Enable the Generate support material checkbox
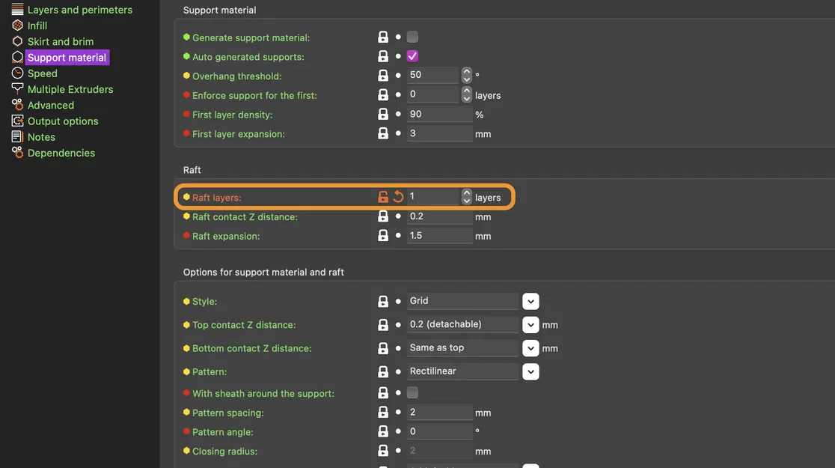The height and width of the screenshot is (468, 835). click(x=412, y=37)
